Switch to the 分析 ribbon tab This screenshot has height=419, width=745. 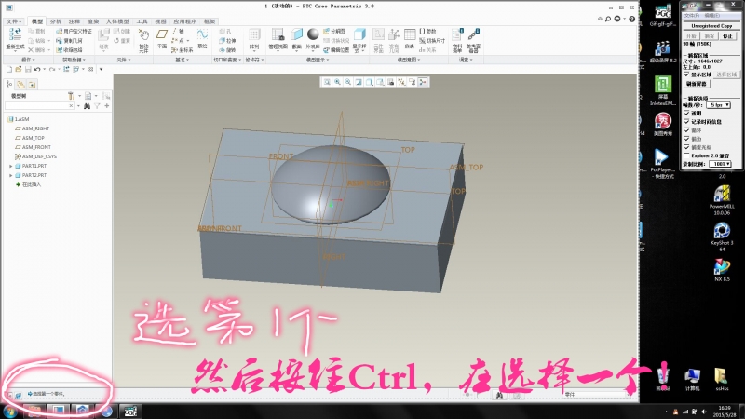click(x=56, y=21)
